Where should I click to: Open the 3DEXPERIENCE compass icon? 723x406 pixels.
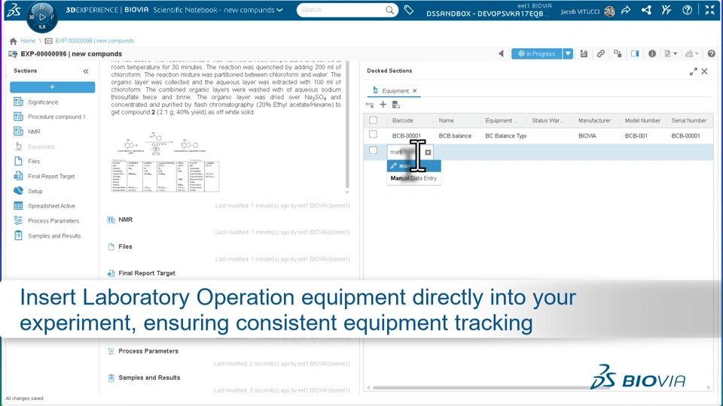pos(42,17)
